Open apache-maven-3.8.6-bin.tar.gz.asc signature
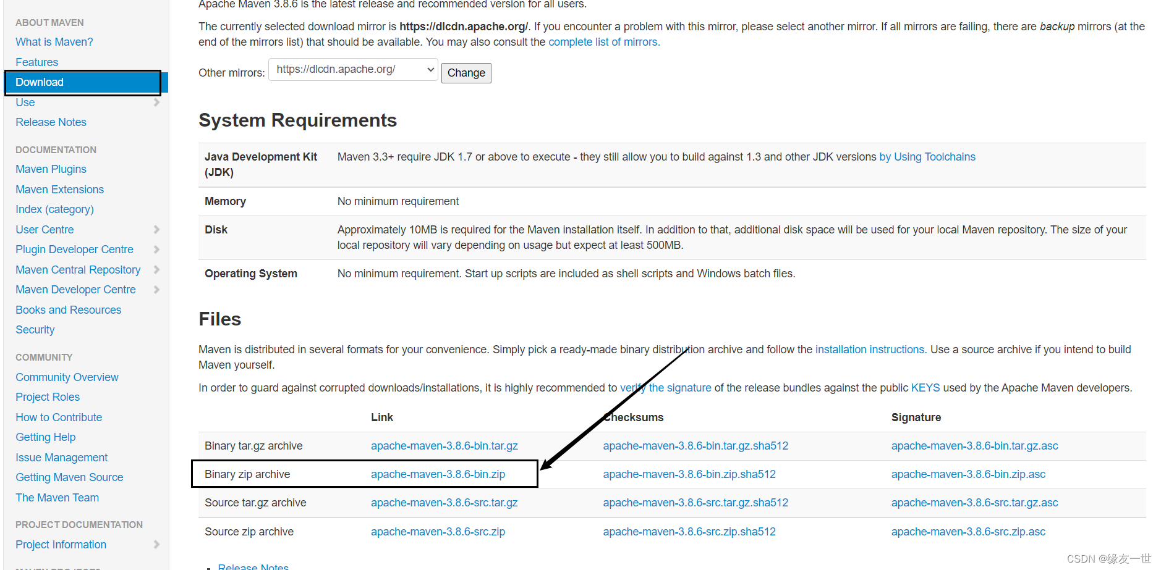 [975, 446]
